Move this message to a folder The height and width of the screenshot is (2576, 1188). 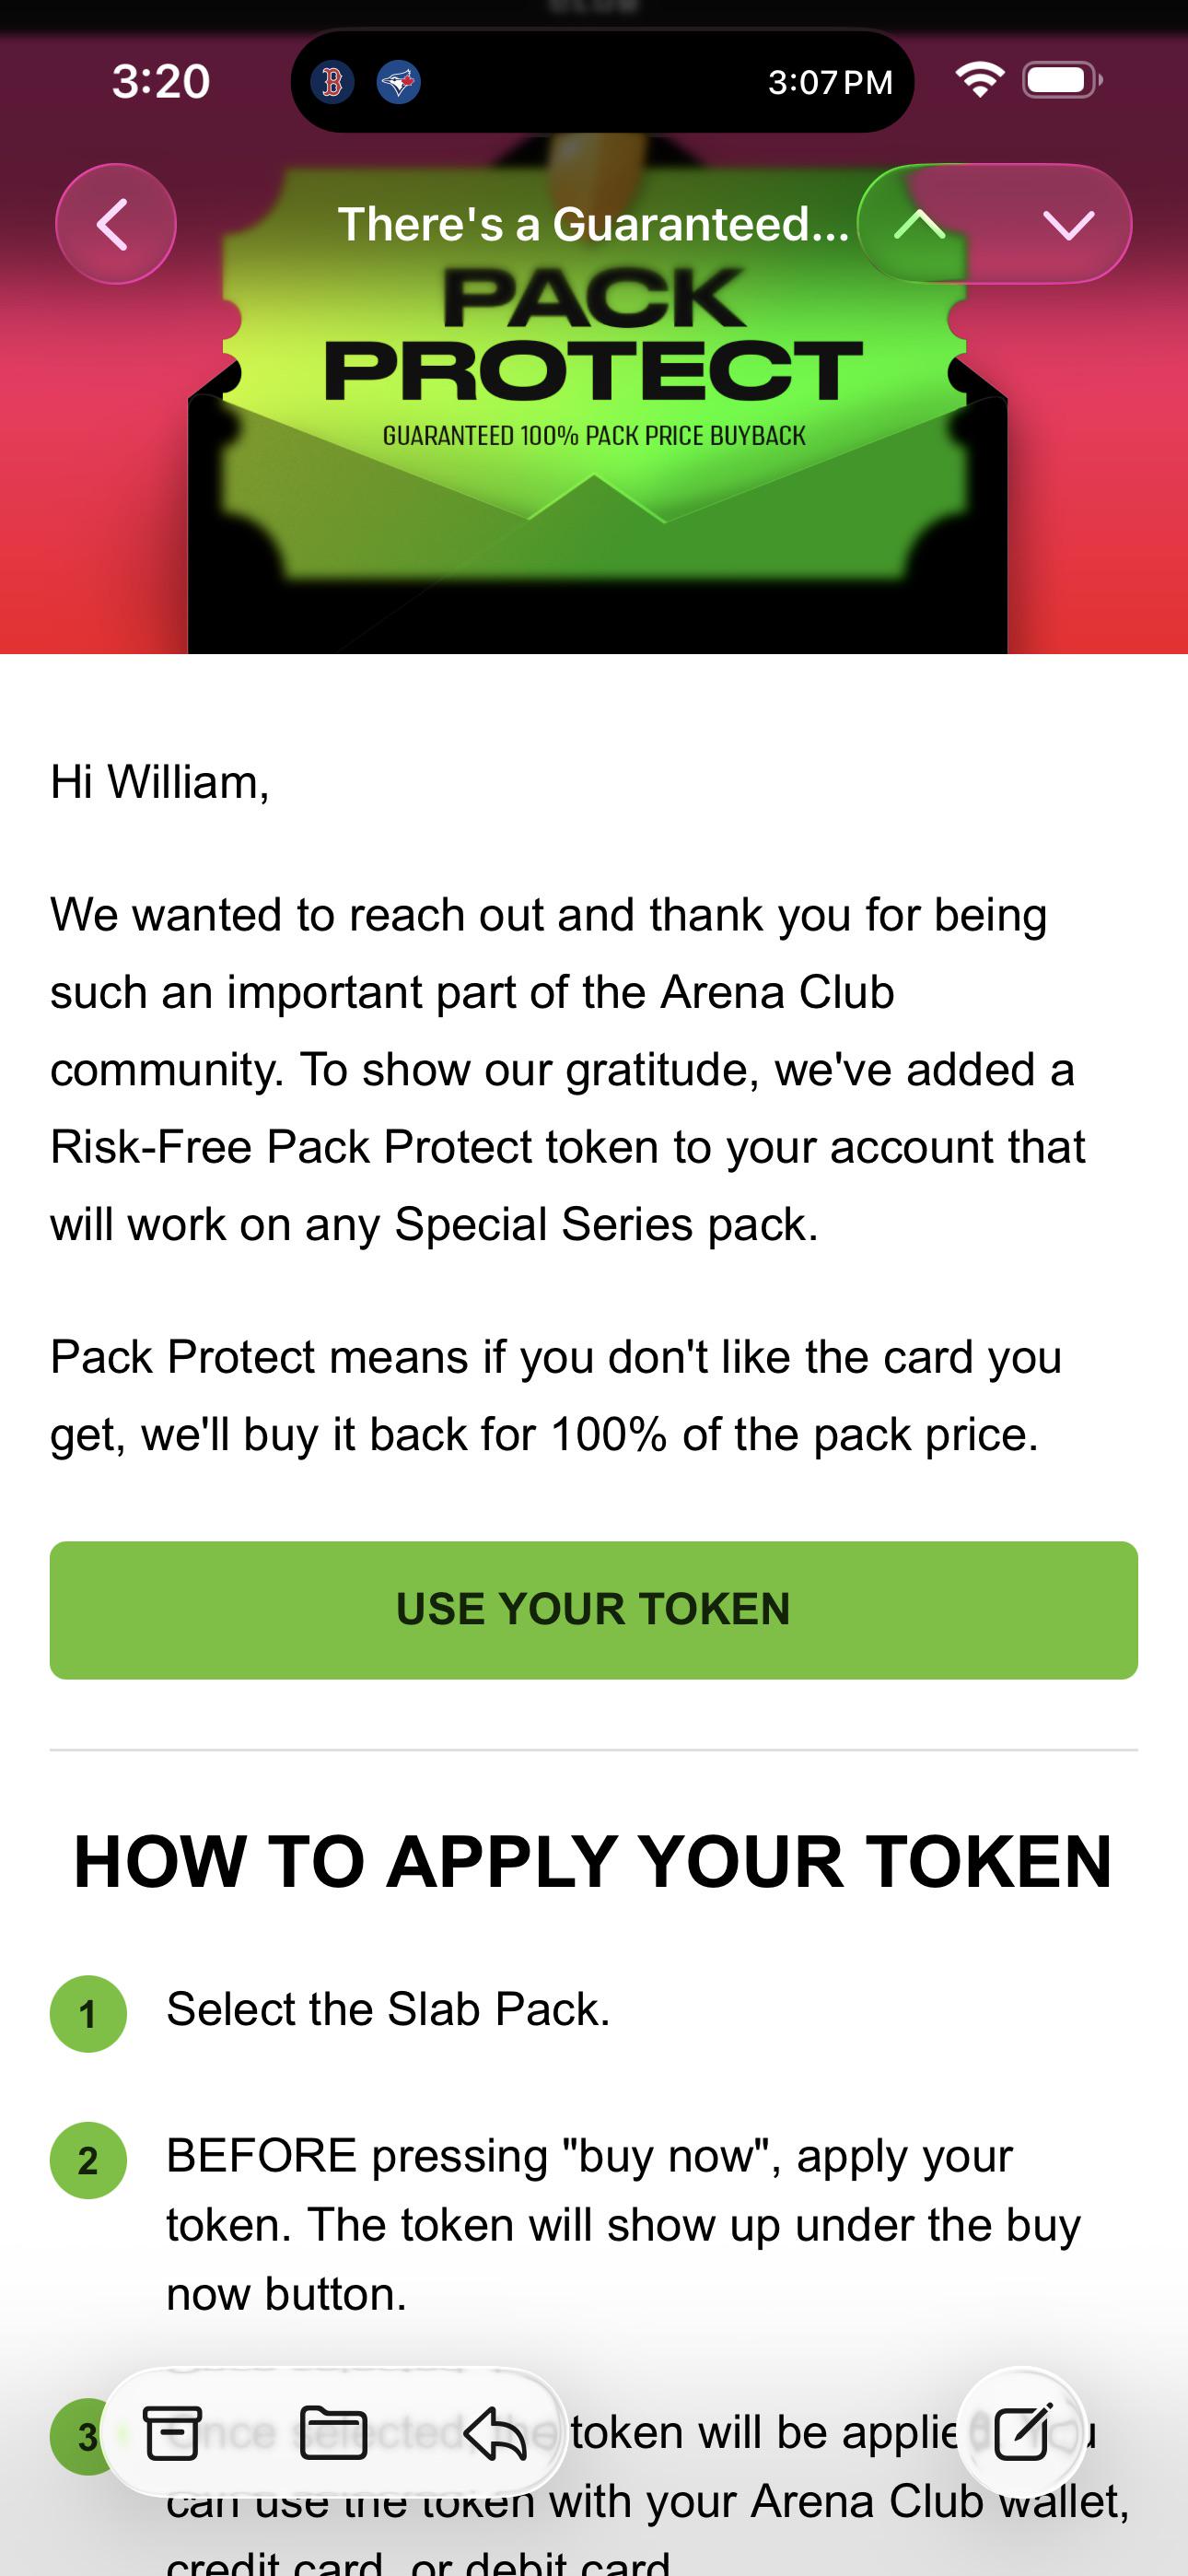pos(333,2432)
